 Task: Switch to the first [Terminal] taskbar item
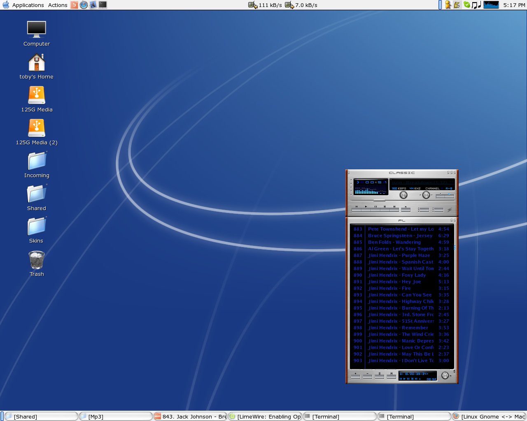coord(340,416)
